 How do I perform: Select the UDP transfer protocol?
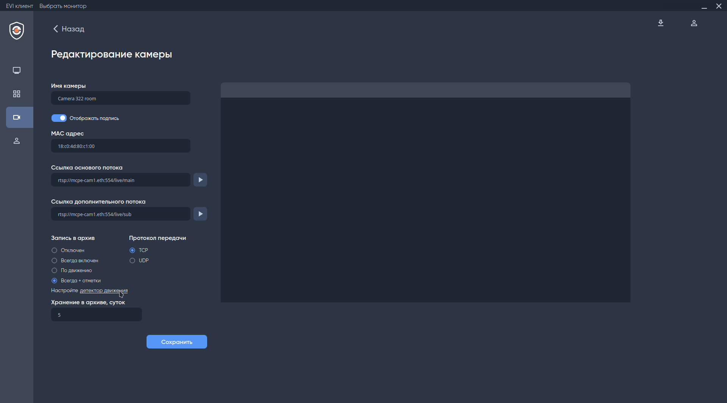point(139,260)
